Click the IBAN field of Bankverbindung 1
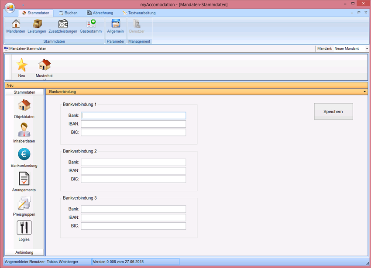371x268 pixels. coord(133,124)
